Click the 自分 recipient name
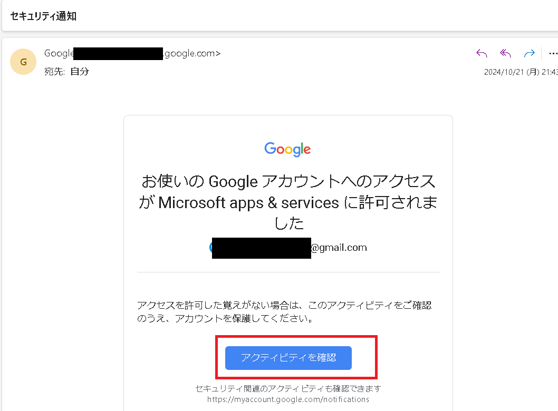Image resolution: width=558 pixels, height=411 pixels. tap(79, 72)
